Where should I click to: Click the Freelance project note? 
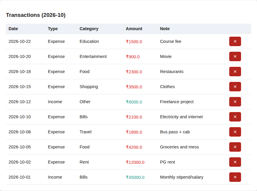[177, 102]
